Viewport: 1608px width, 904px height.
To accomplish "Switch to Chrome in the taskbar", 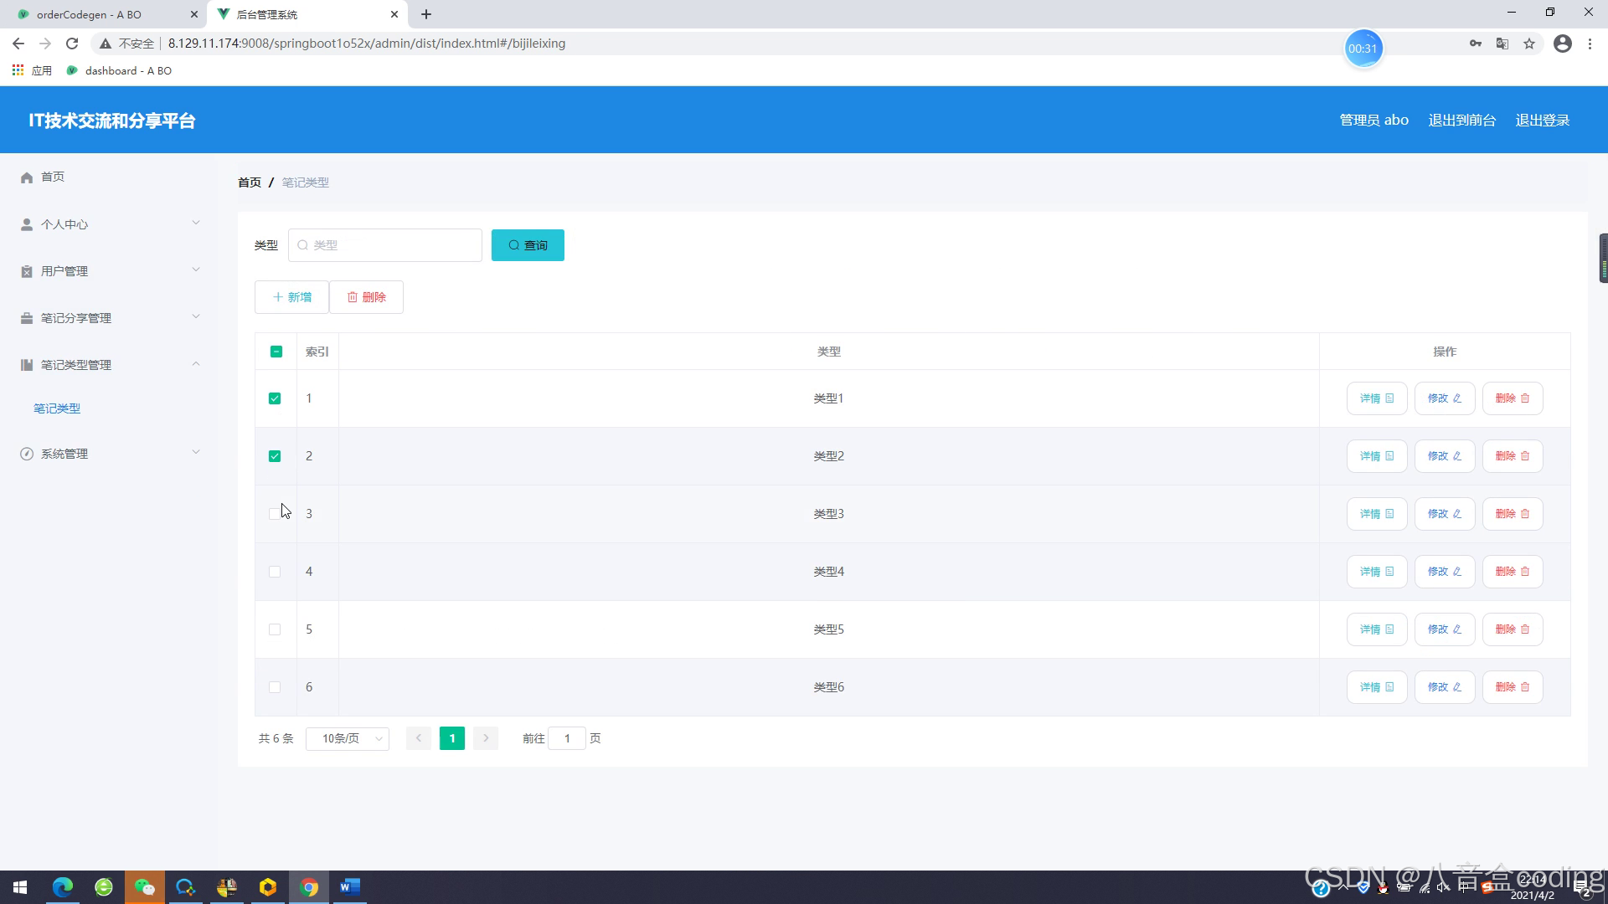I will 309,887.
